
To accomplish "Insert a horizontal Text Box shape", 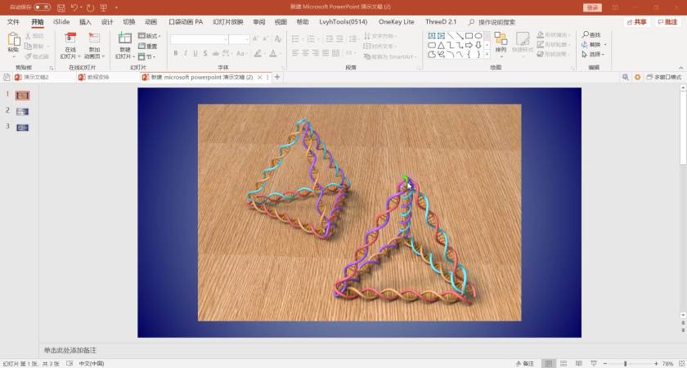I will [432, 35].
